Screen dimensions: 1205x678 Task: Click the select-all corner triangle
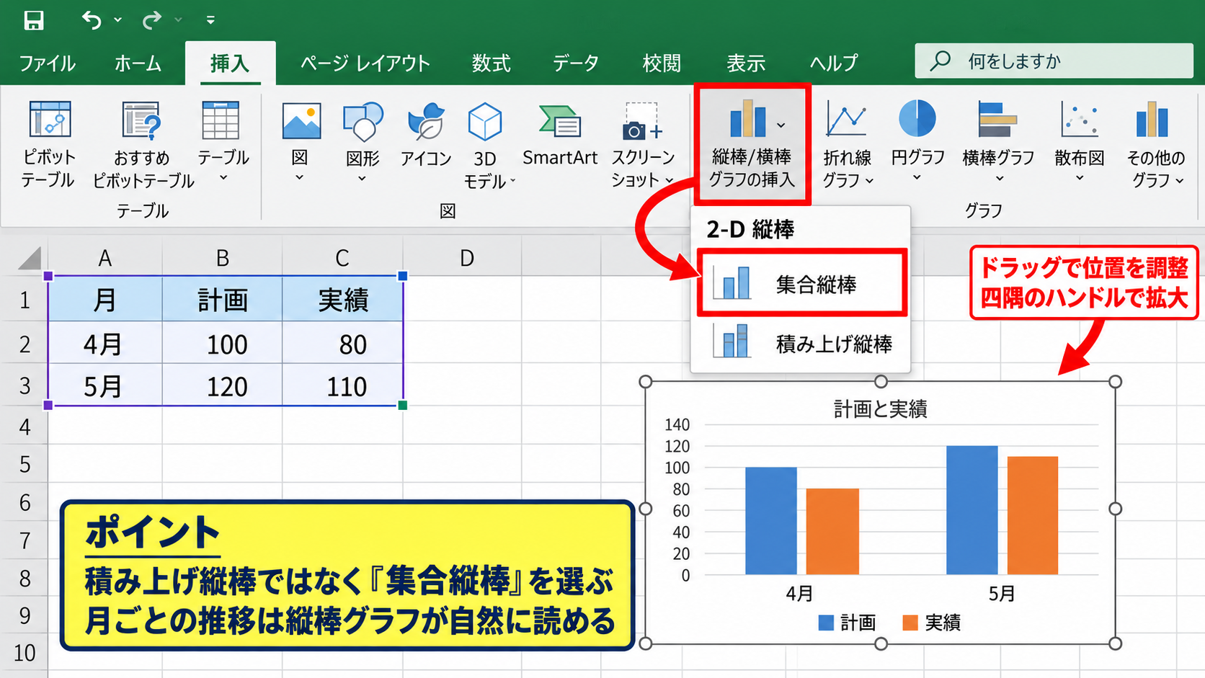pos(29,257)
